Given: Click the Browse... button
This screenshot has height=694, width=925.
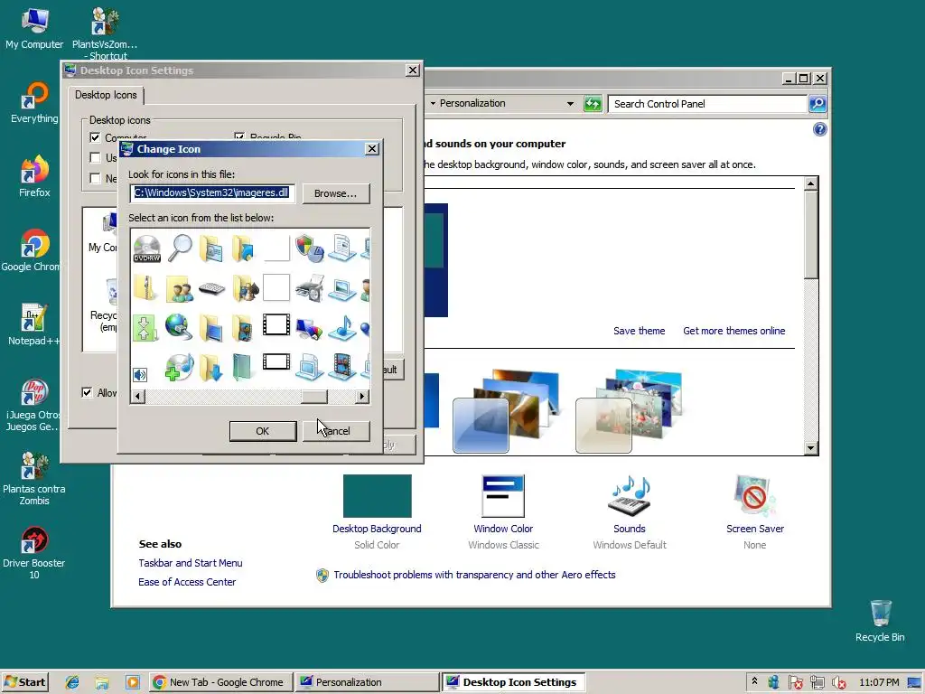Looking at the screenshot, I should [336, 193].
